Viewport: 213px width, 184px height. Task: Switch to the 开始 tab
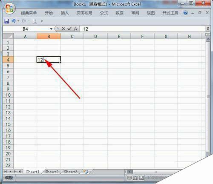(49, 13)
